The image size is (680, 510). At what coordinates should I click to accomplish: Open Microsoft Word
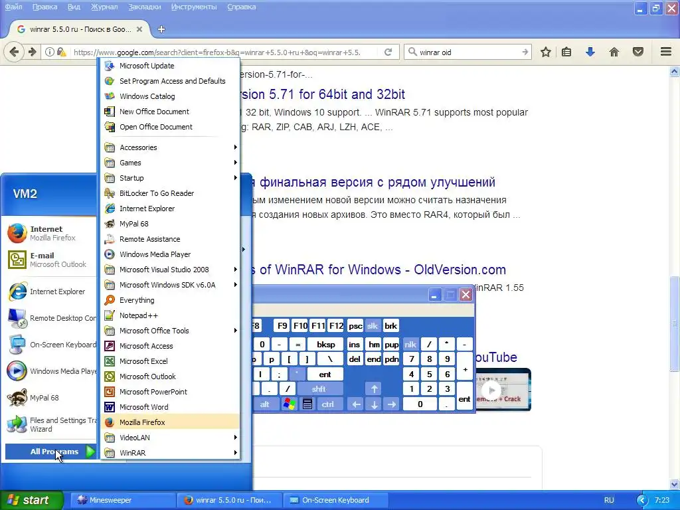170,407
